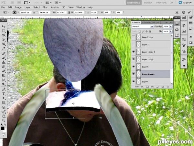Image resolution: width=194 pixels, height=146 pixels.
Task: Toggle the maintain aspect ratio link
Action: (x=69, y=12)
